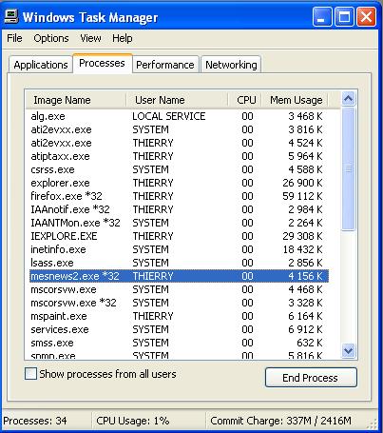Open the Options menu
Viewport: 383px width, 433px height.
[x=51, y=38]
